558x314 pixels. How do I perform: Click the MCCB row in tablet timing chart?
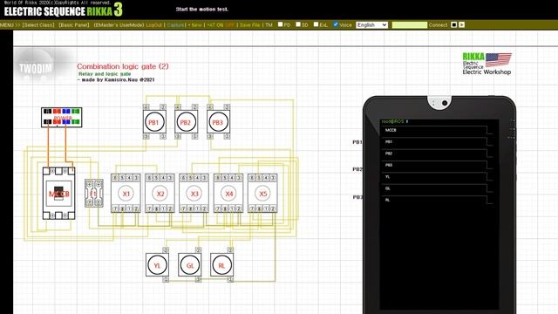click(x=437, y=130)
